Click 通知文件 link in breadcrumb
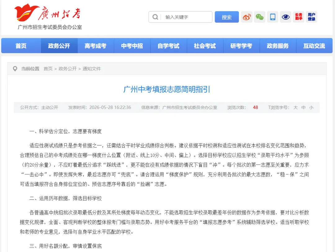This screenshot has height=252, width=335. pos(92,69)
